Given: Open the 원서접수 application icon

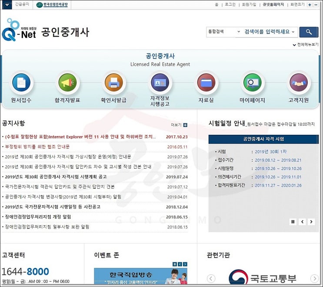Looking at the screenshot, I should pos(21,83).
